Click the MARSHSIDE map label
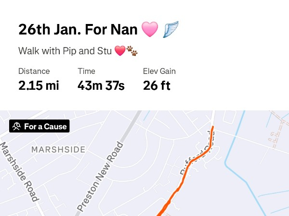This screenshot has width=289, height=216. point(58,149)
